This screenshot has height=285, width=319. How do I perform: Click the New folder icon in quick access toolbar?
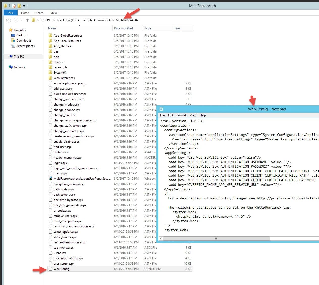[x=19, y=6]
